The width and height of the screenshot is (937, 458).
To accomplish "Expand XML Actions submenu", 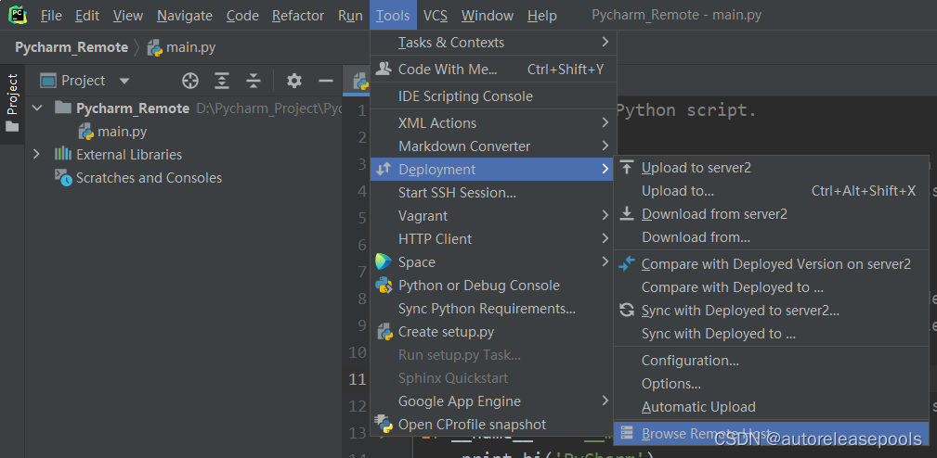I will coord(605,122).
